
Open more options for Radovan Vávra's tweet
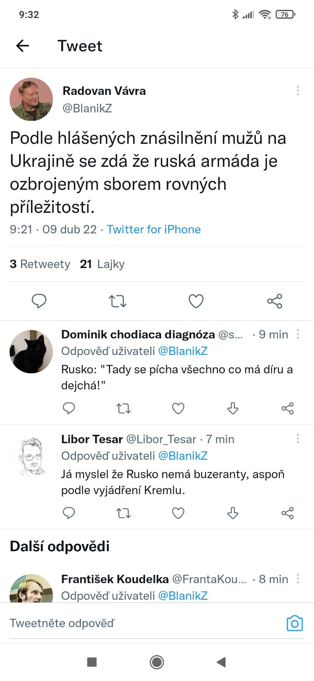(x=298, y=90)
